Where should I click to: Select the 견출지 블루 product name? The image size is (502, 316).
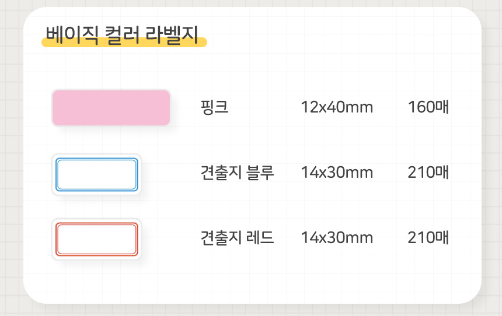pos(237,173)
